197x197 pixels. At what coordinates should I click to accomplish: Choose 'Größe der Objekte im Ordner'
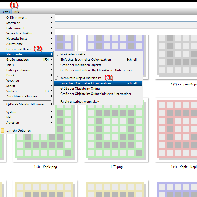click(x=98, y=89)
